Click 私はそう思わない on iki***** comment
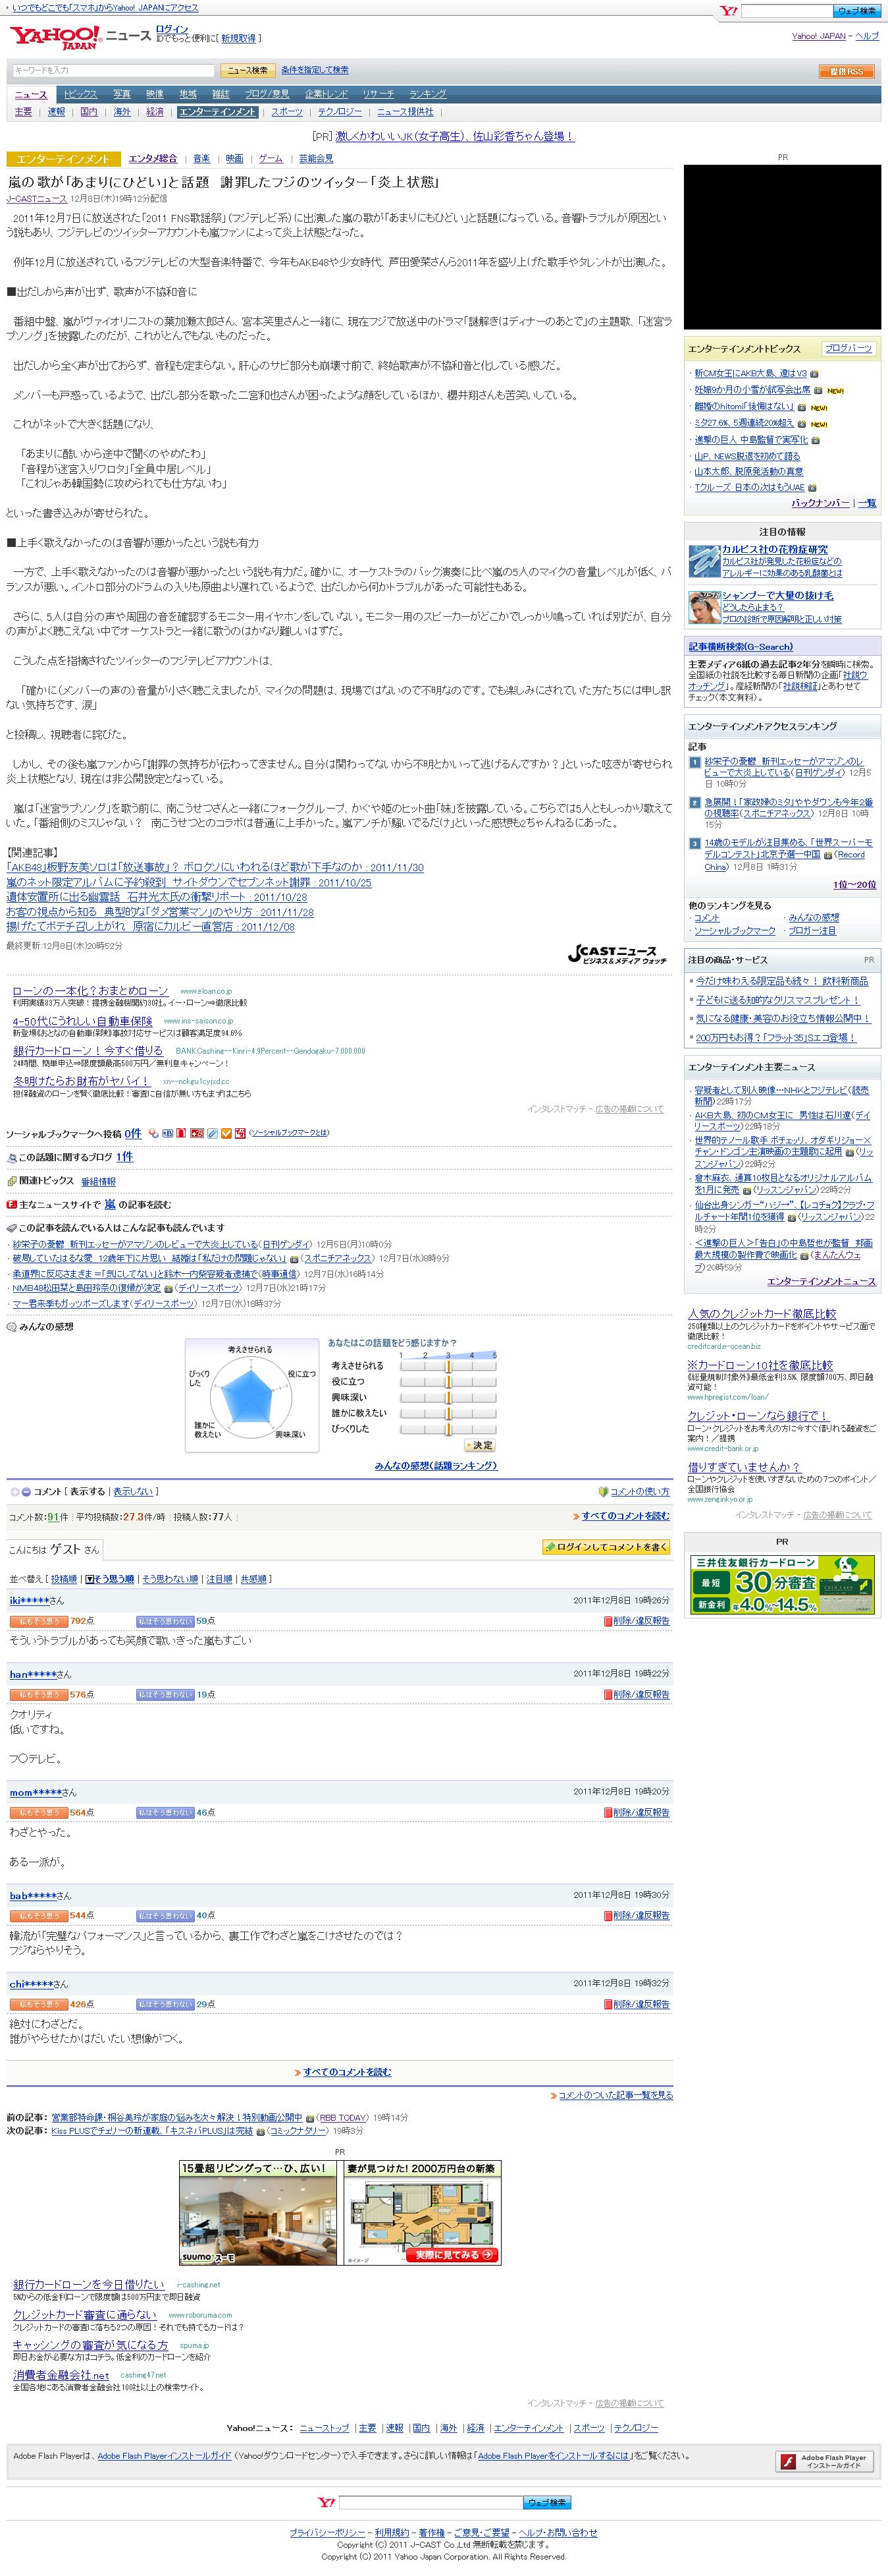Screen dimensions: 888x2576 pyautogui.click(x=165, y=1621)
